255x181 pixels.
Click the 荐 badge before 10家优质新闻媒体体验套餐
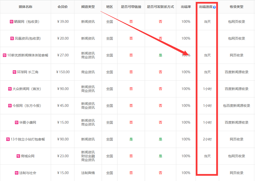(5, 55)
